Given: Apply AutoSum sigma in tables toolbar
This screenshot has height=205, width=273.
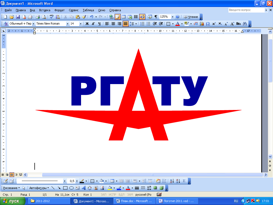Looking at the screenshot, I should [x=184, y=181].
